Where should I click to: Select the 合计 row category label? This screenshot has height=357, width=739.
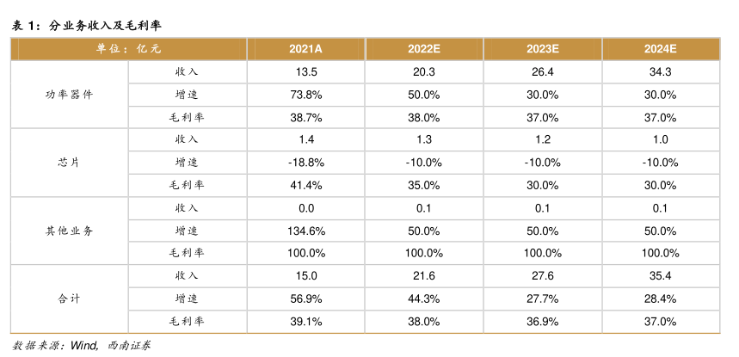(x=69, y=299)
